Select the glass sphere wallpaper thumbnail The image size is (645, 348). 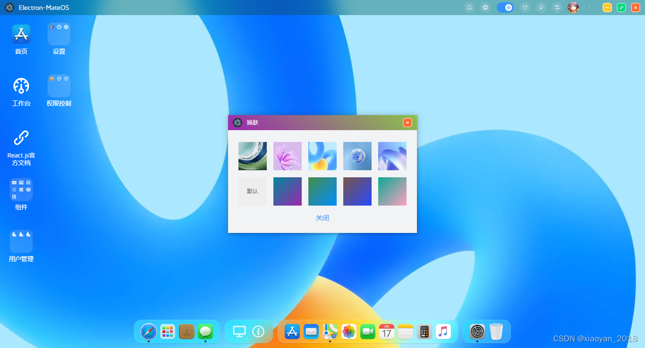pos(357,156)
